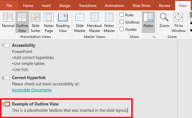Switch to the Slide Show tab

click(x=141, y=6)
